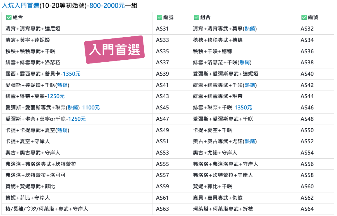Image resolution: width=337 pixels, height=216 pixels.
Task: Click the 1250元 price in AS43 row
Action: pyautogui.click(x=56, y=96)
